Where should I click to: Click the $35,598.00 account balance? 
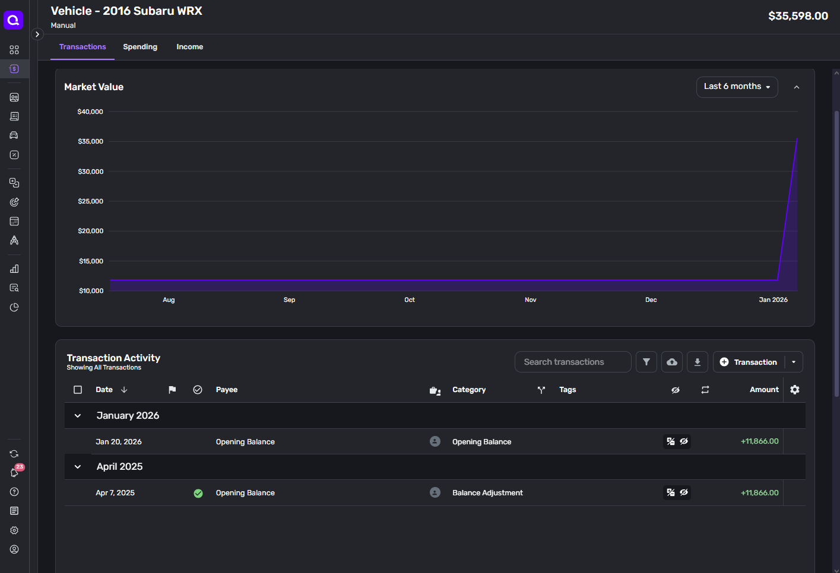[x=798, y=16]
